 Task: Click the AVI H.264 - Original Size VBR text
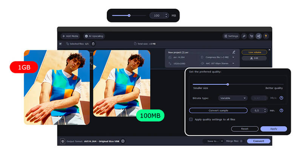point(102,141)
